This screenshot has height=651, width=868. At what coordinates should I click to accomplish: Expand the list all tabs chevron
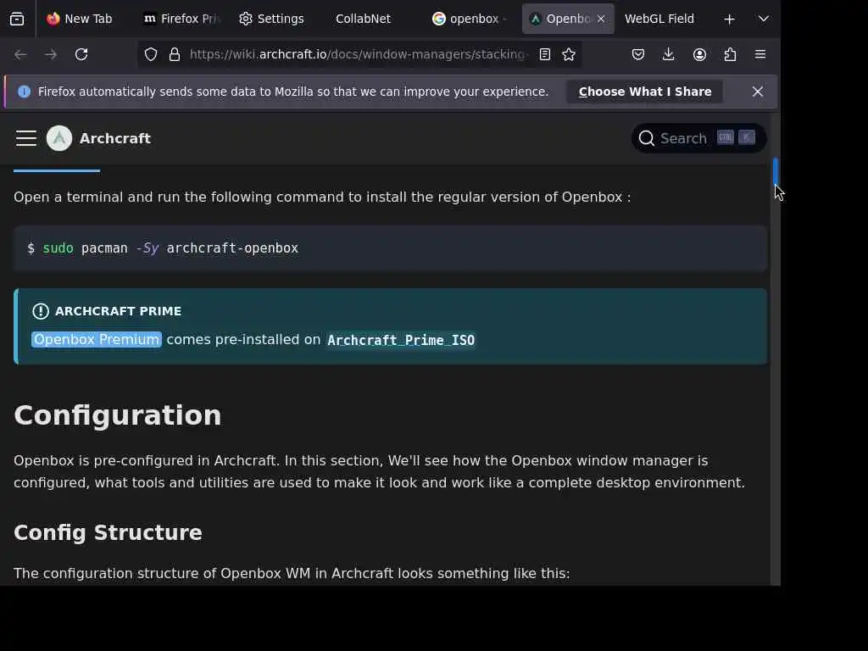(x=764, y=19)
